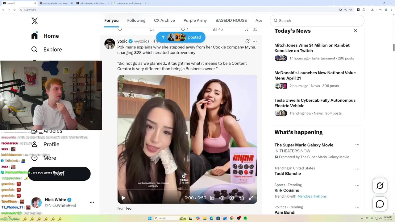The image size is (395, 222).
Task: Click the video progress bar
Action: point(187,190)
